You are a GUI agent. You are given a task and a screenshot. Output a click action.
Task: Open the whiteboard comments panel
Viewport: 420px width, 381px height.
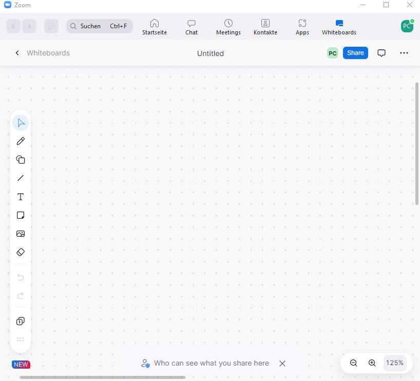pos(381,52)
